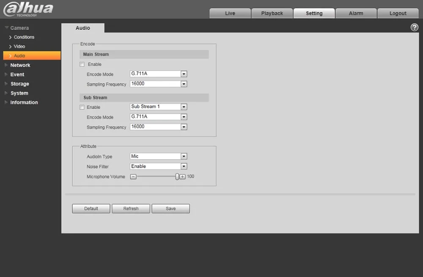Switch to the Alarm tab
The width and height of the screenshot is (423, 277).
(x=356, y=13)
